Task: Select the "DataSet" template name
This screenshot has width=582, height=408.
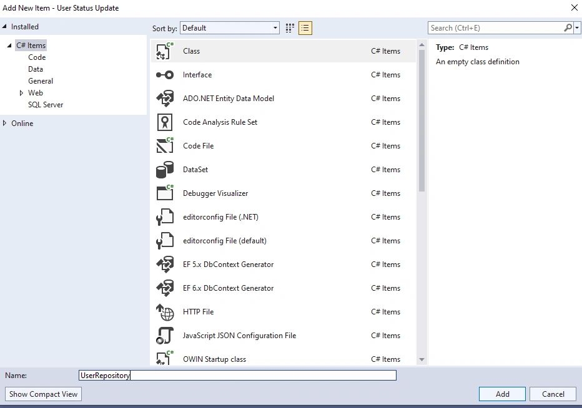Action: (x=195, y=170)
